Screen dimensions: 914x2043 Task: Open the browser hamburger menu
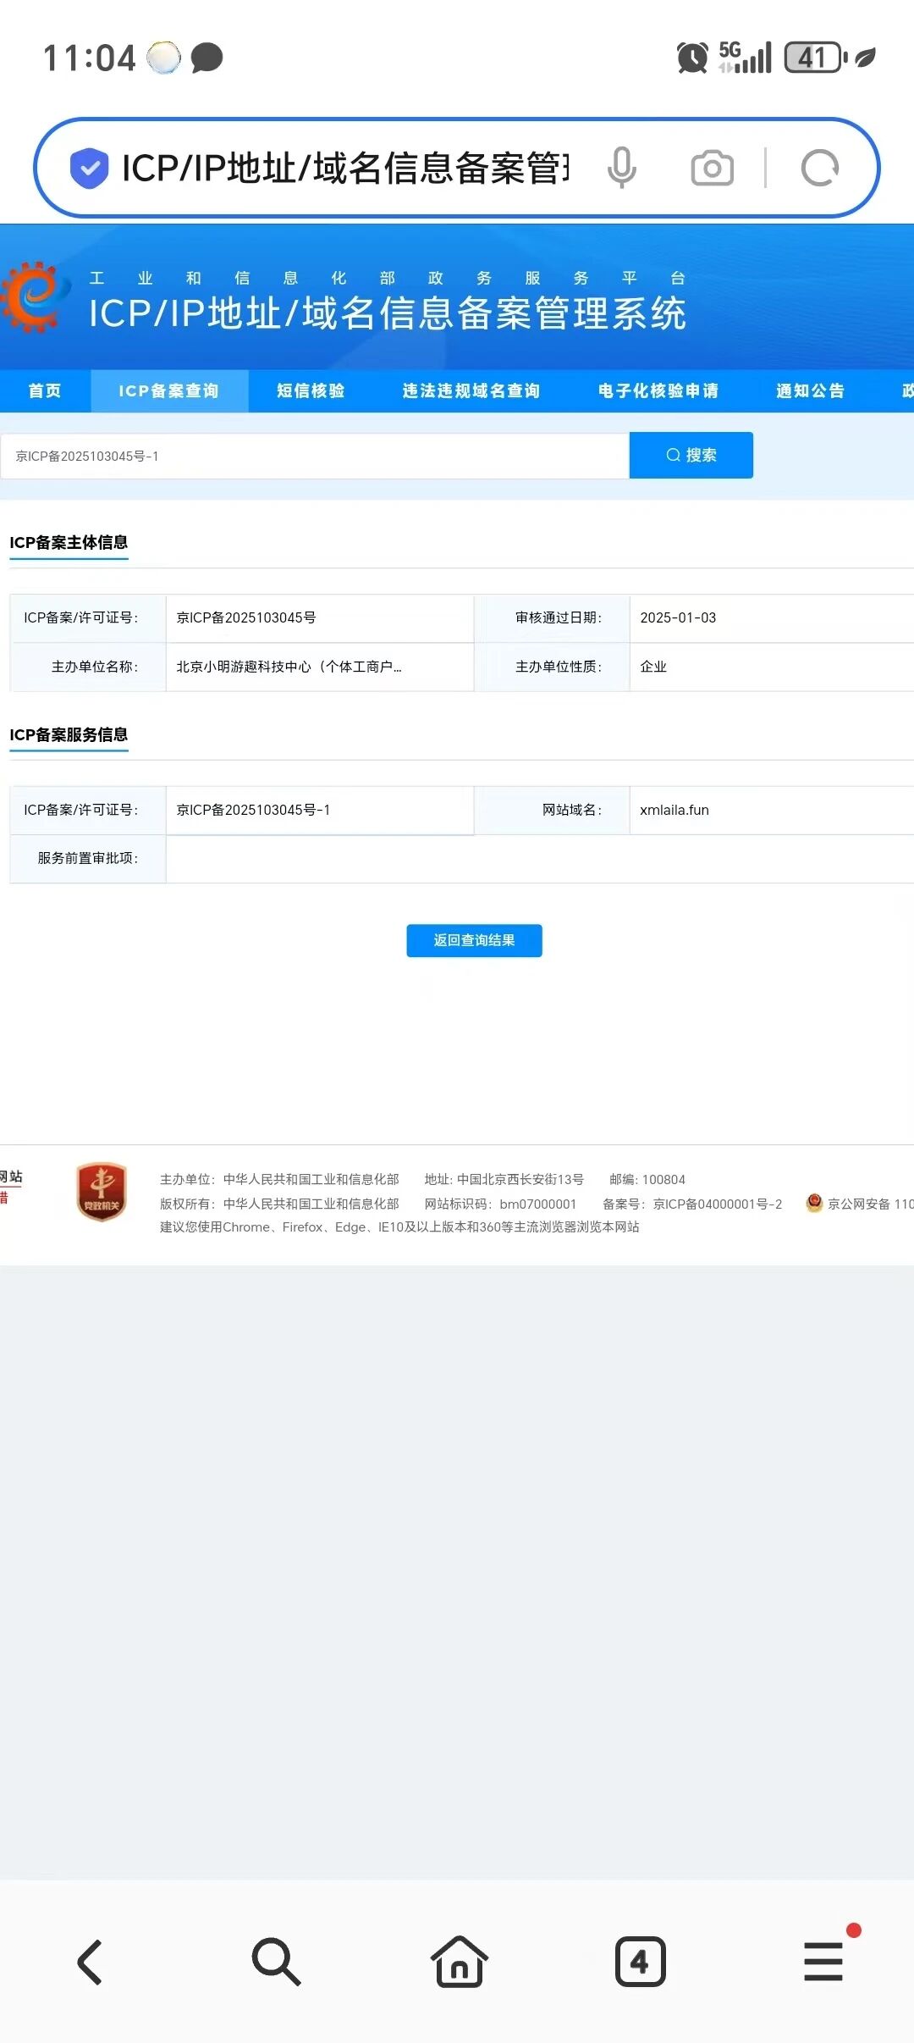pos(823,1962)
